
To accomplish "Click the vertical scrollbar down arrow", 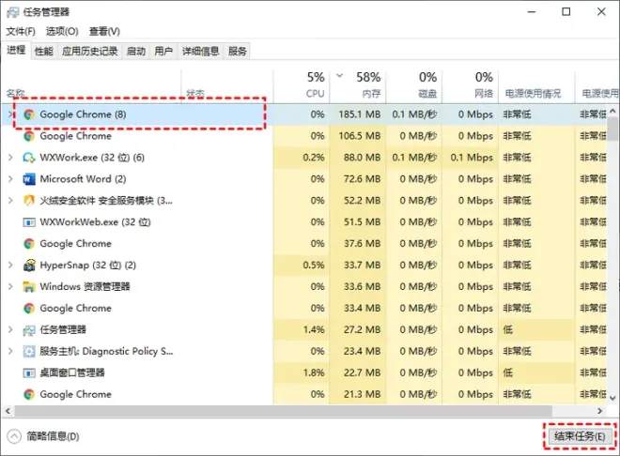I will tap(612, 398).
